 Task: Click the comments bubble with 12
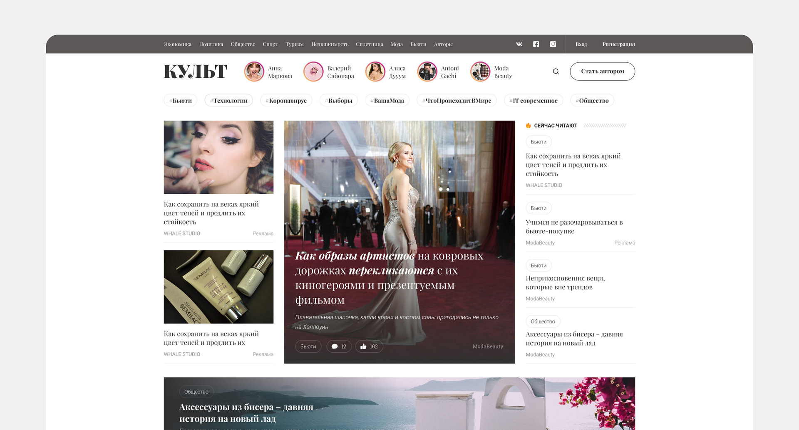pos(339,346)
